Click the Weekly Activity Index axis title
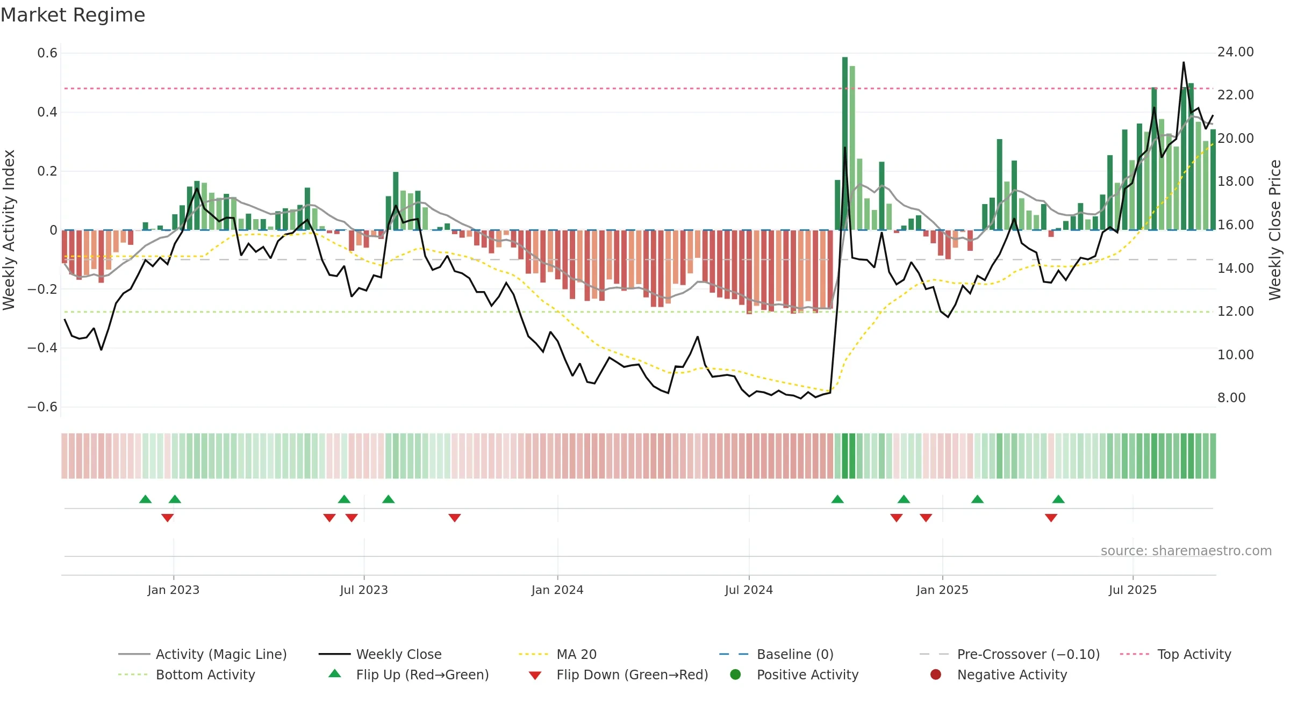Viewport: 1290px width, 725px height. tap(9, 230)
